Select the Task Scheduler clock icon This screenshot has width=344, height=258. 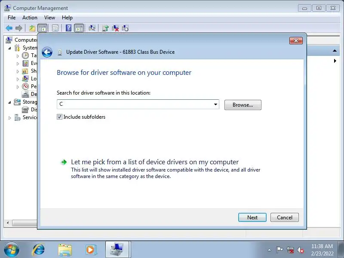pos(25,55)
